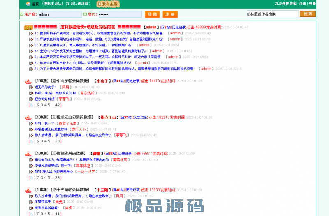
Task: Click author name 小山子 in brackets
Action: click(x=102, y=81)
